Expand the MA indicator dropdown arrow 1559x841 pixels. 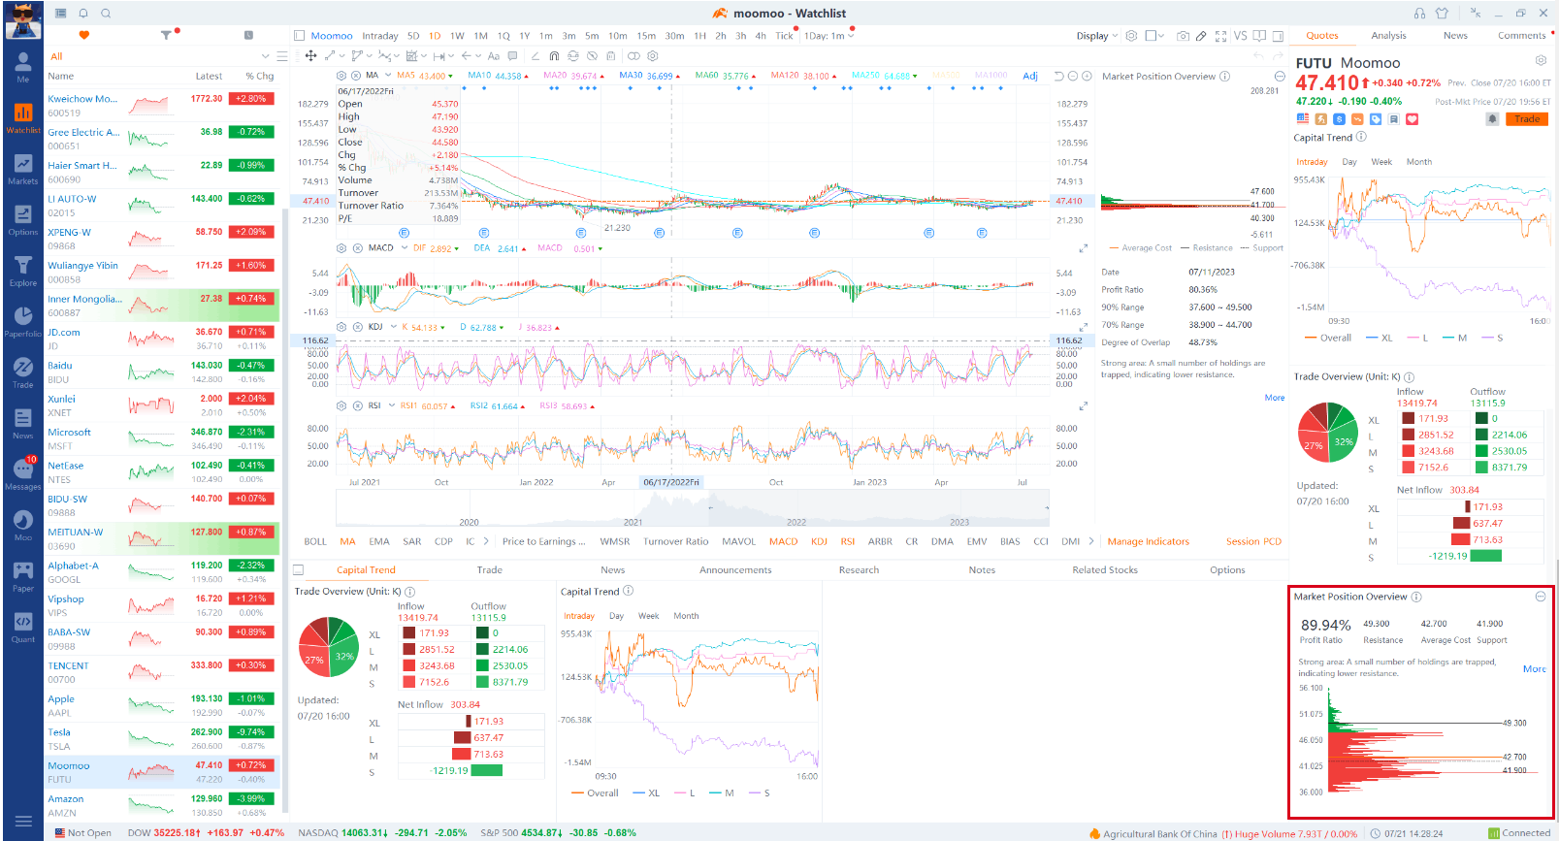tap(388, 75)
